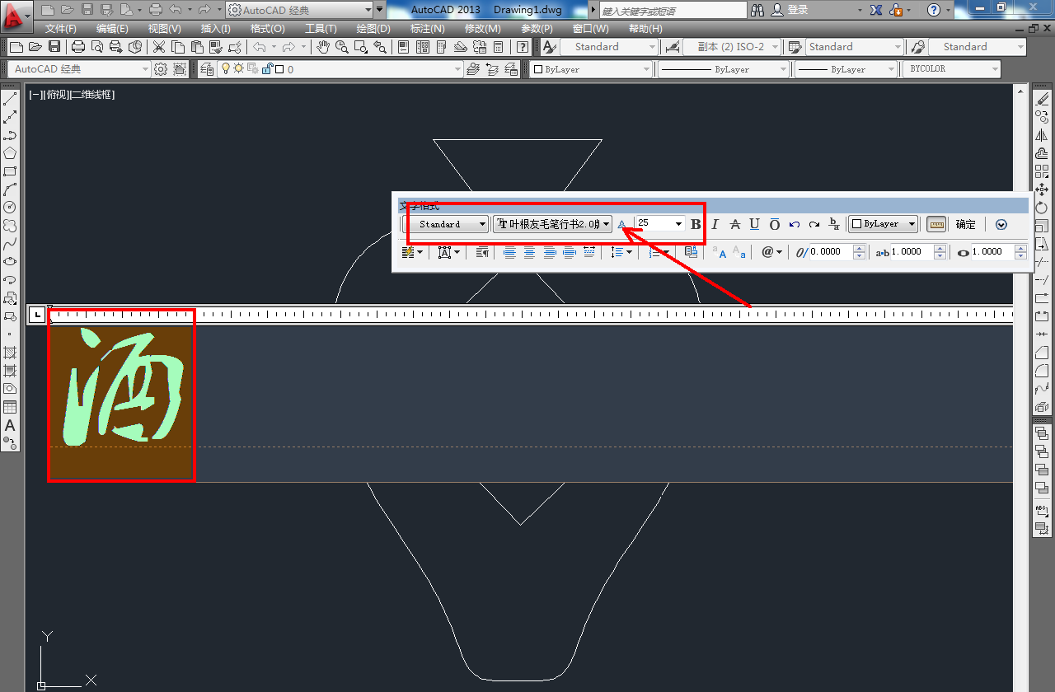Toggle the ruler in text editor
This screenshot has height=692, width=1055.
[x=935, y=224]
